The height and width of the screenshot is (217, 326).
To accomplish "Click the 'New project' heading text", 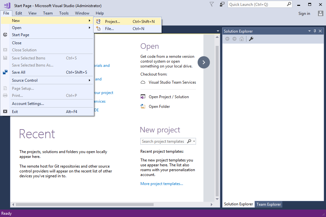I will pos(160,130).
